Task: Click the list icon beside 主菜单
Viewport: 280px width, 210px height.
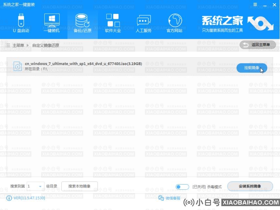Action: coord(7,45)
